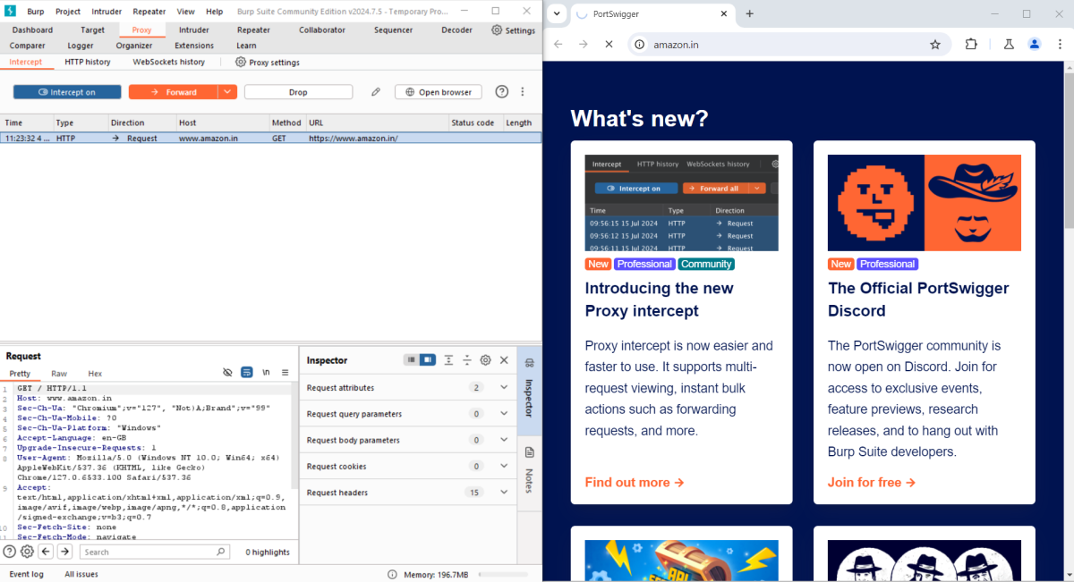Go to previous search match arrow
The width and height of the screenshot is (1074, 582).
click(47, 552)
